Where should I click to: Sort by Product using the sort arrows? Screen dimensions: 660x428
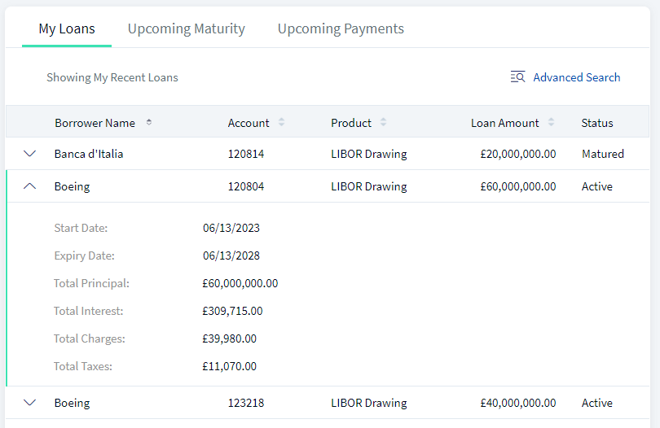pos(383,122)
